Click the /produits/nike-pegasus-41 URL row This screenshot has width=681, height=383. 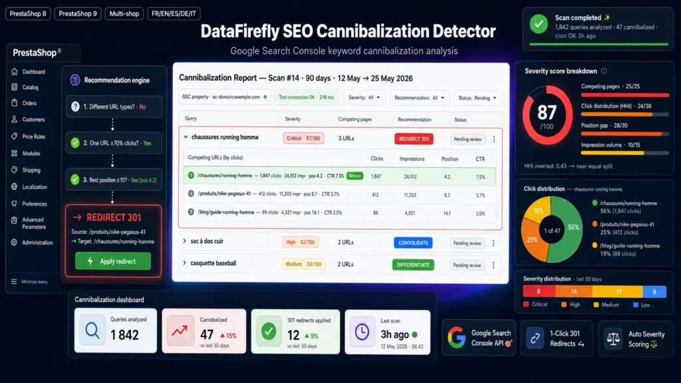[339, 195]
